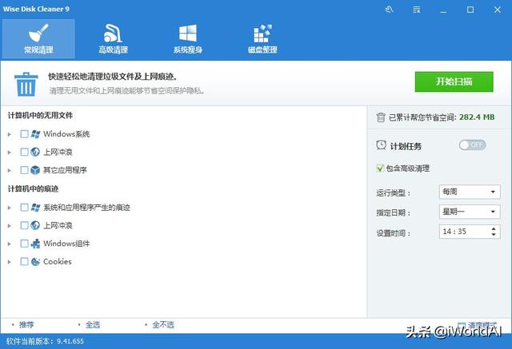This screenshot has width=512, height=349.
Task: Click the clock icon beside 计划任务
Action: [x=381, y=145]
